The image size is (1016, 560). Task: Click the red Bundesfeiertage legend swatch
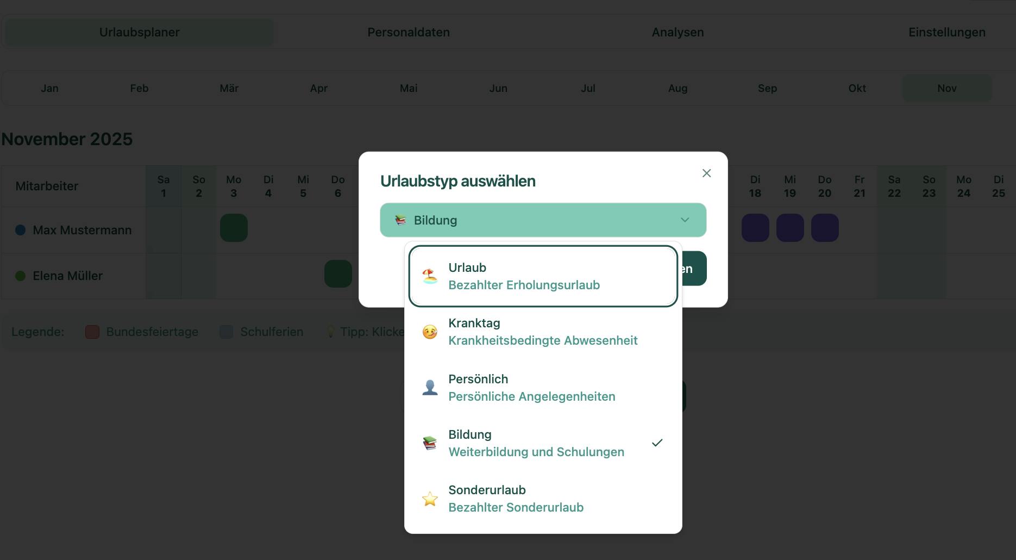(91, 331)
